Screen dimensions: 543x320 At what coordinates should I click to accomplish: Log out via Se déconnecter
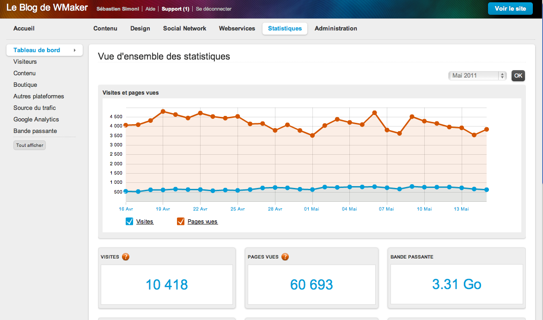pyautogui.click(x=214, y=8)
